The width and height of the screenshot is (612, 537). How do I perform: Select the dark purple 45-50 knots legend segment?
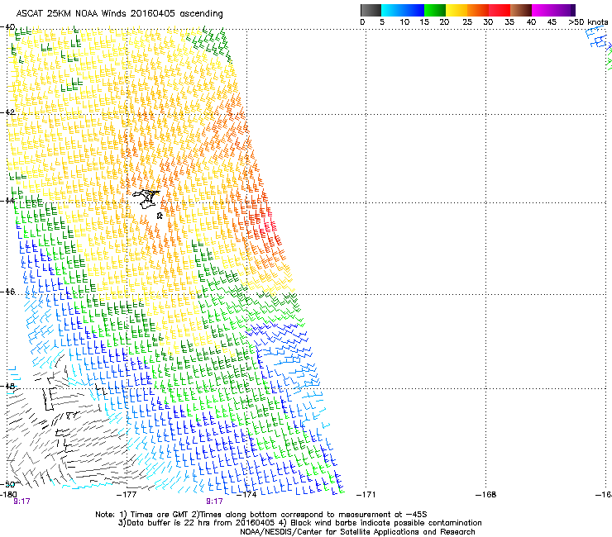pyautogui.click(x=564, y=10)
